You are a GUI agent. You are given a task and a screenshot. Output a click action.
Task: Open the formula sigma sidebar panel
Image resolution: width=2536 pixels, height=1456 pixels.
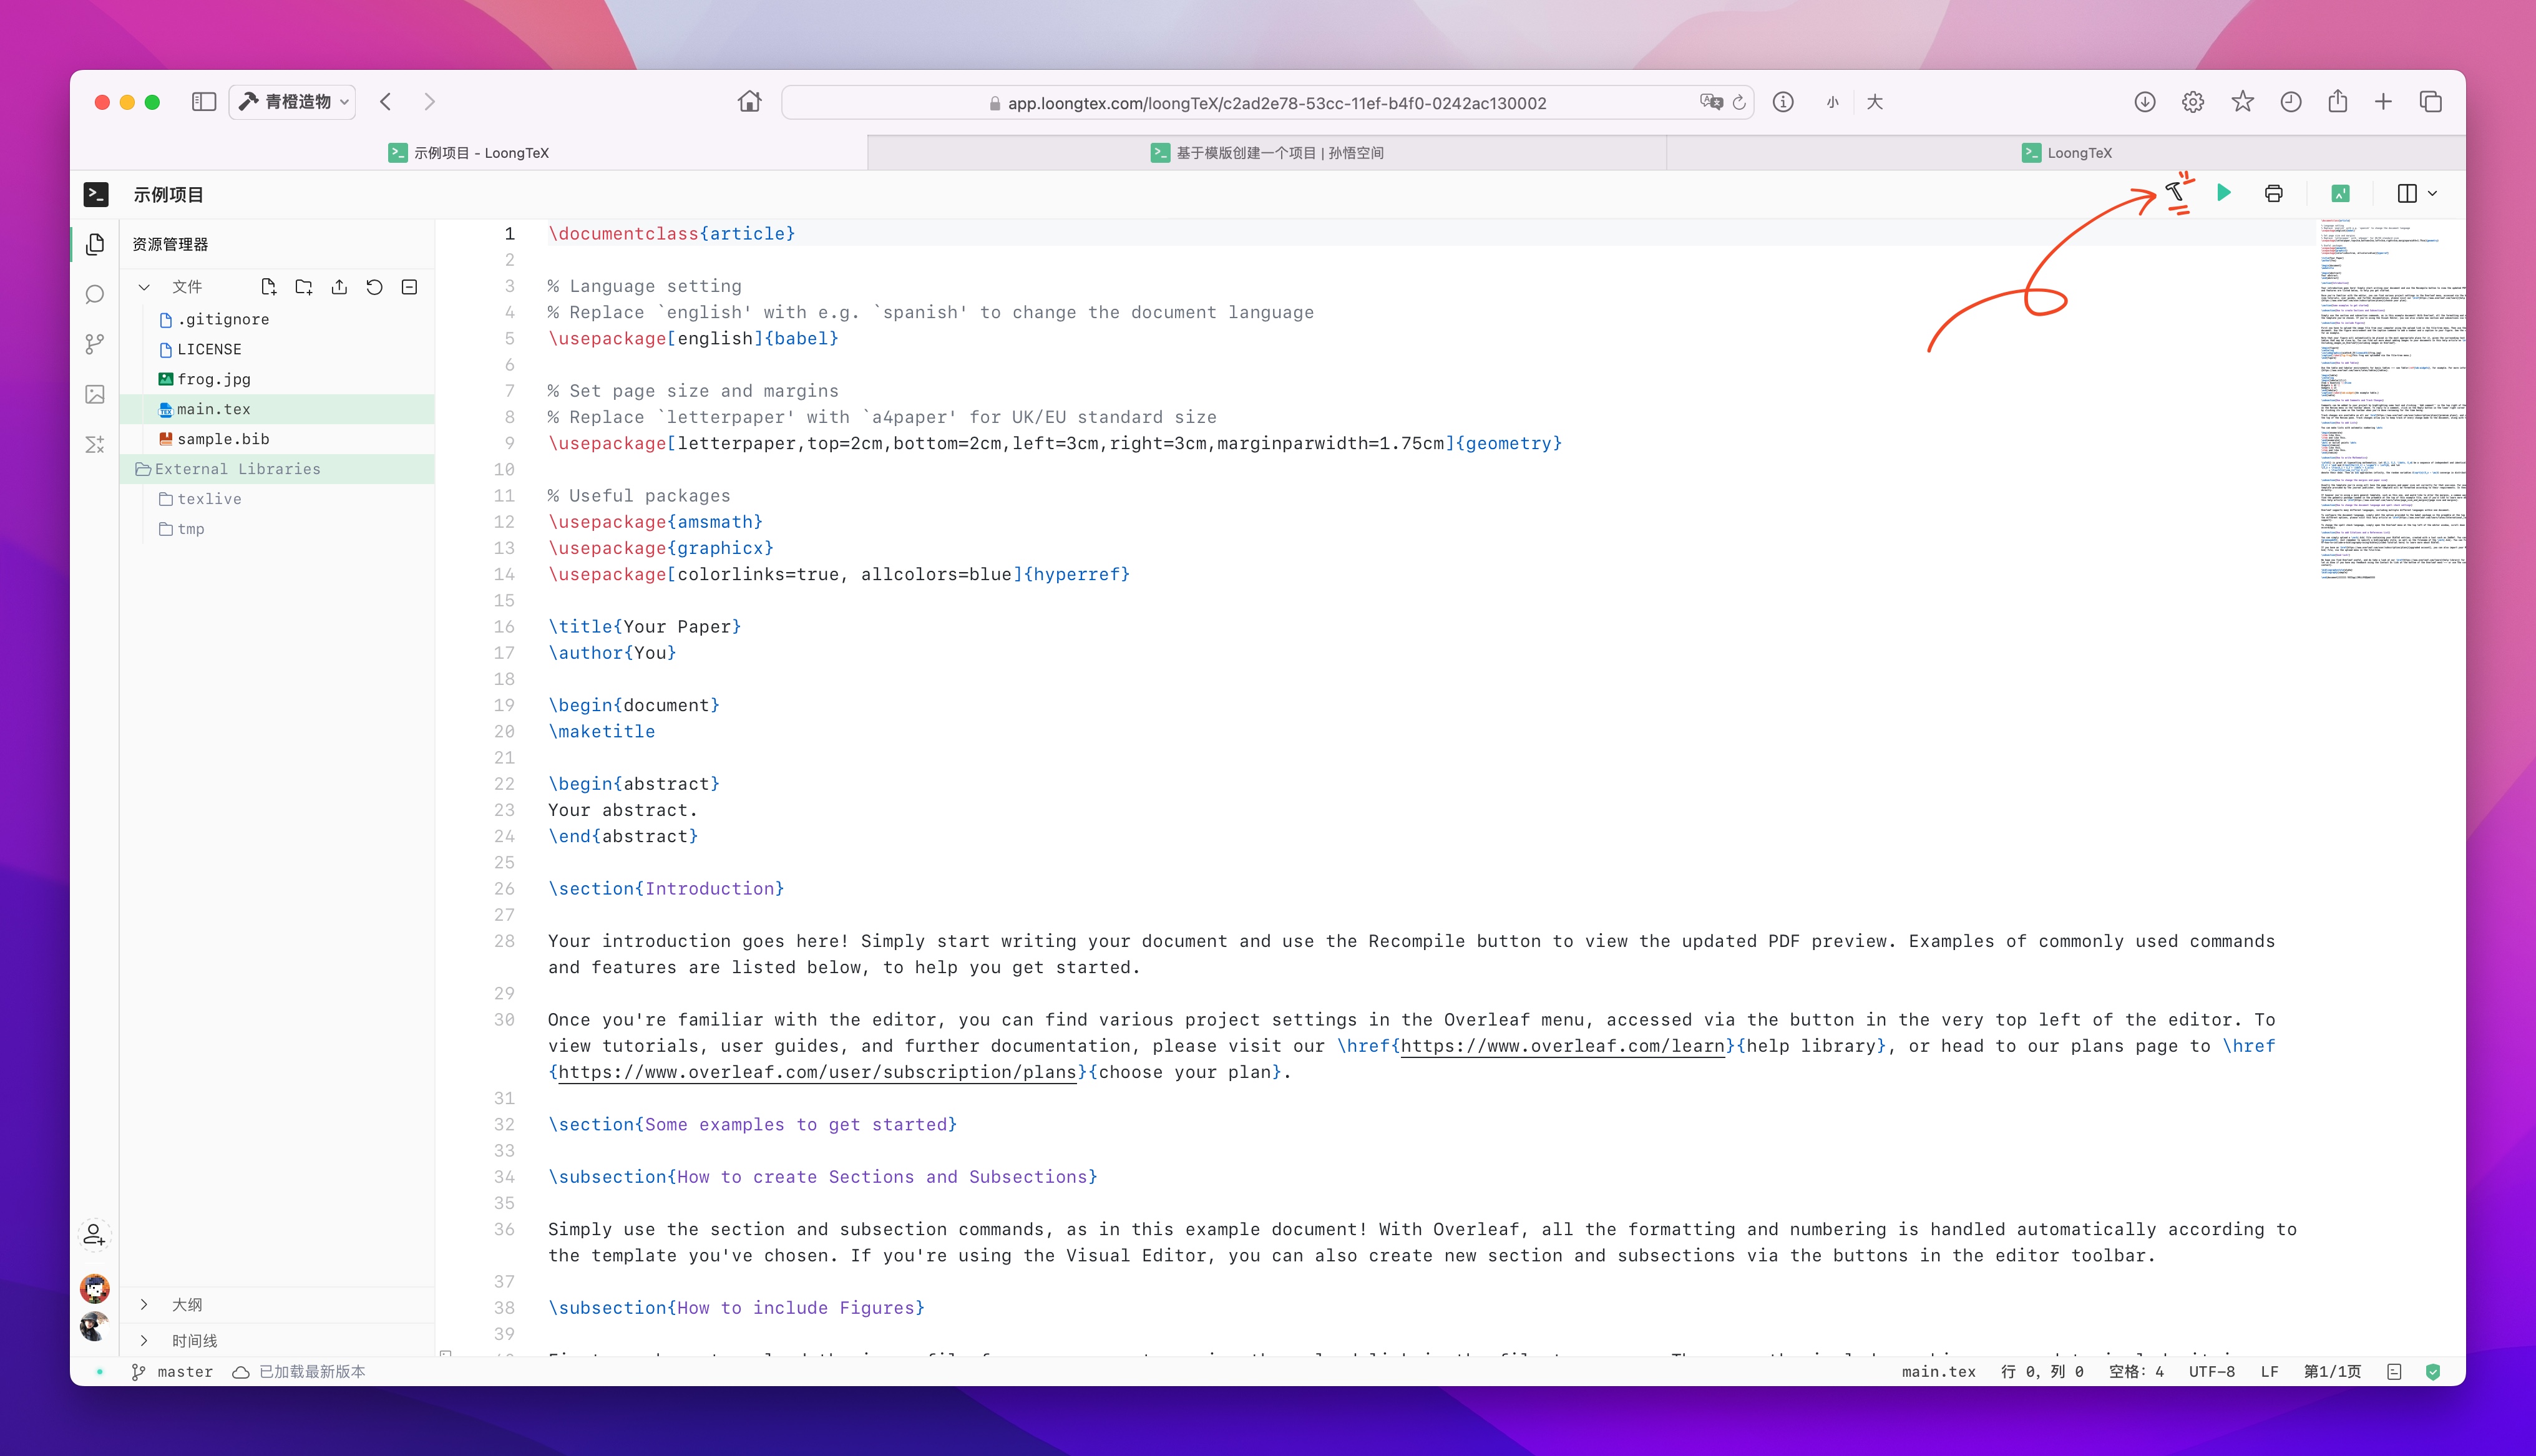pos(95,444)
